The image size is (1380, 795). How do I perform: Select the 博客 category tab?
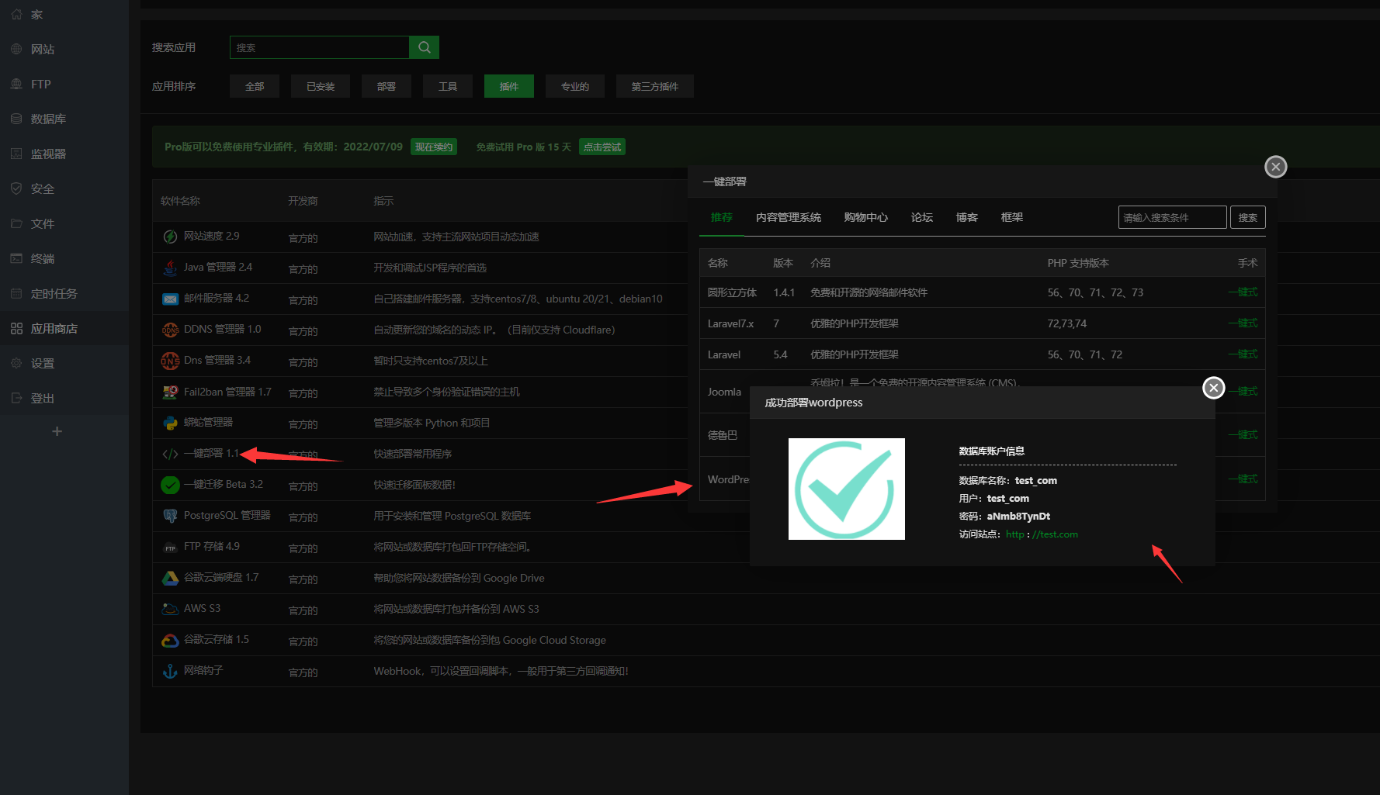click(966, 218)
